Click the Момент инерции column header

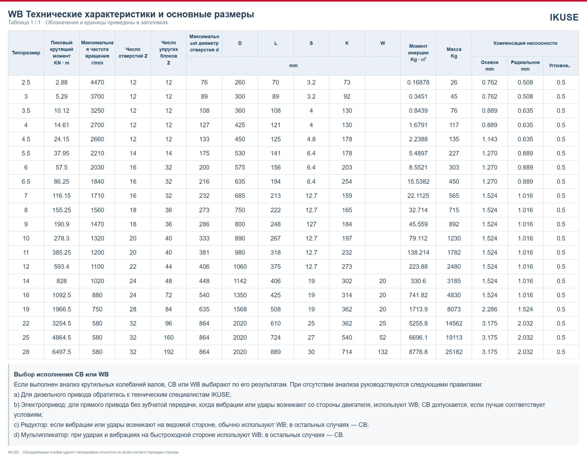tap(418, 53)
